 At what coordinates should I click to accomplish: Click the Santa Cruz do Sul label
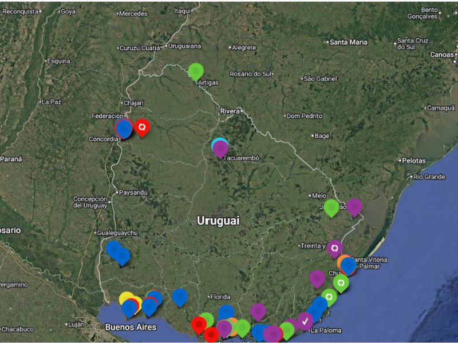412,44
